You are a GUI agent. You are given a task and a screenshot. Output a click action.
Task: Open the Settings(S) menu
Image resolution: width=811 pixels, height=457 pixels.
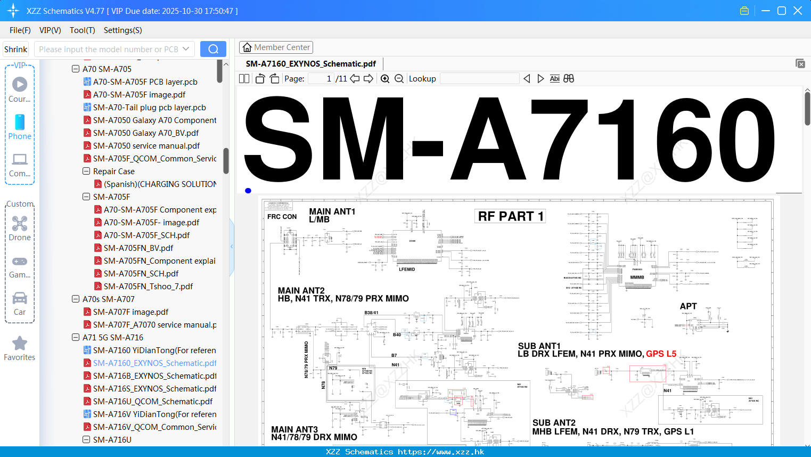pos(123,30)
